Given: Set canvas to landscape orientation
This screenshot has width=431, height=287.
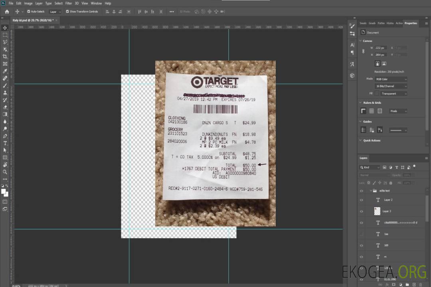Looking at the screenshot, I should pos(384,64).
